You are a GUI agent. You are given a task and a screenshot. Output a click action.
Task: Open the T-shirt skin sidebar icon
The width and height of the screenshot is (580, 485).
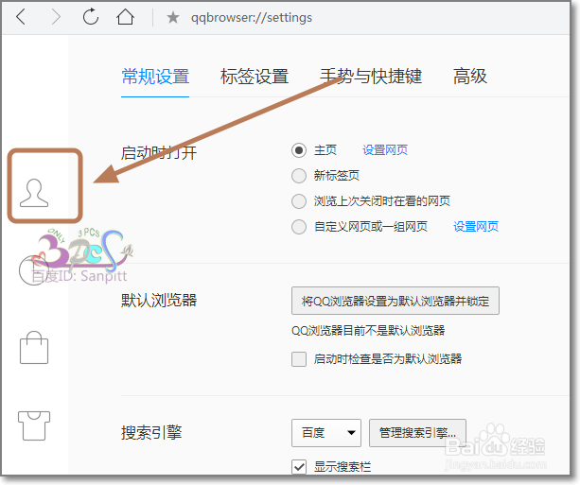click(34, 425)
